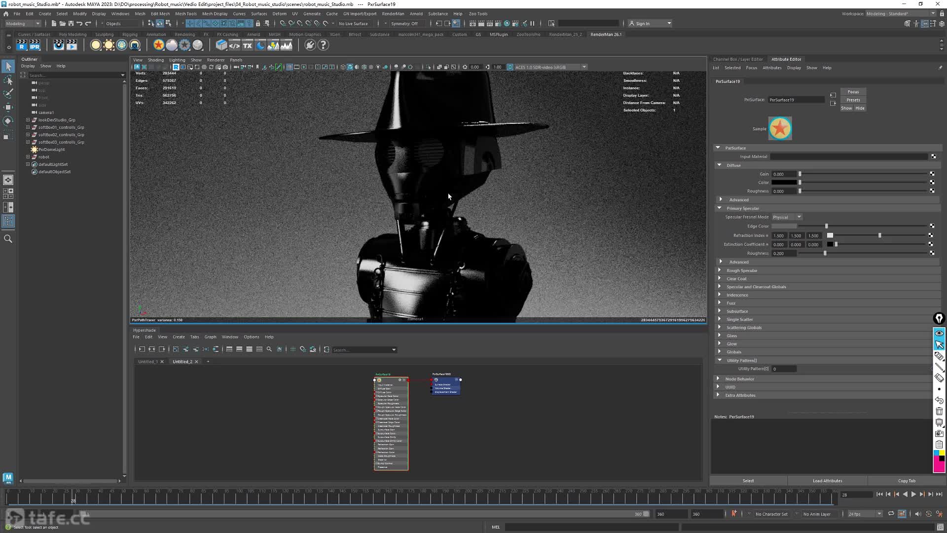Switch to the Rendering shelf tab

[x=185, y=35]
